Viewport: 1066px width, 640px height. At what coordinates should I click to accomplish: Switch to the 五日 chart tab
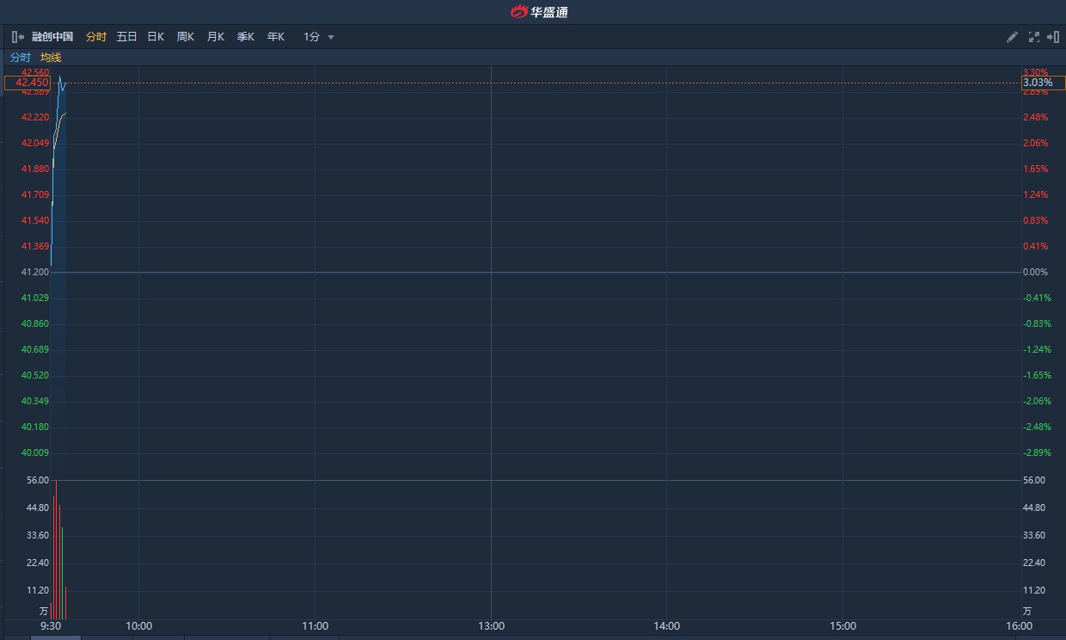(126, 37)
